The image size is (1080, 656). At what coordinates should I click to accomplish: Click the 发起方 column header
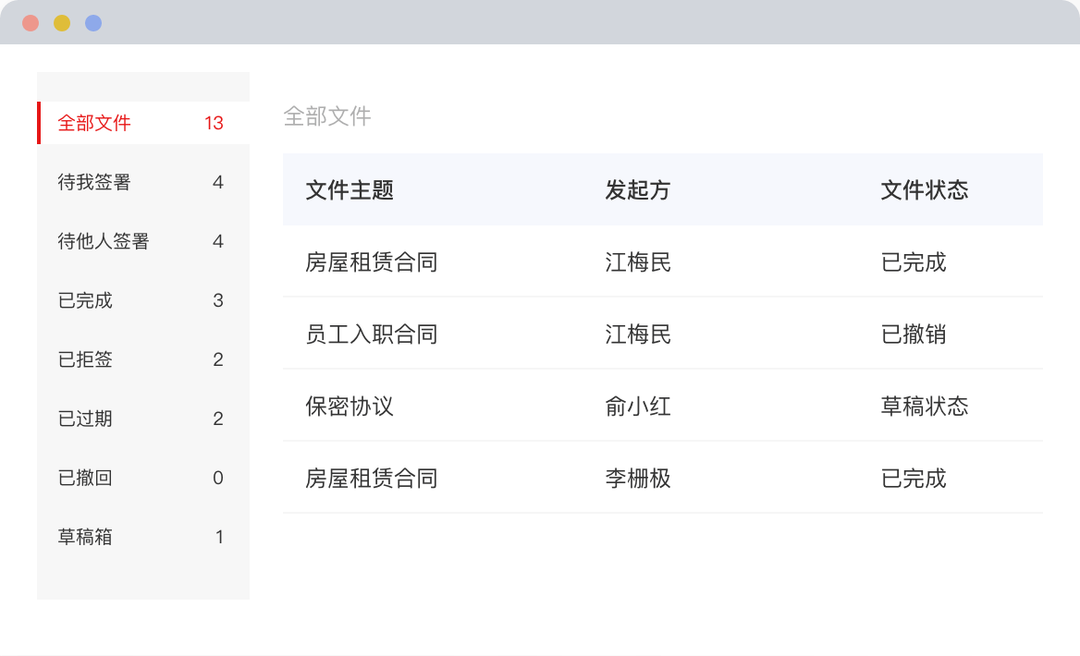click(x=637, y=189)
